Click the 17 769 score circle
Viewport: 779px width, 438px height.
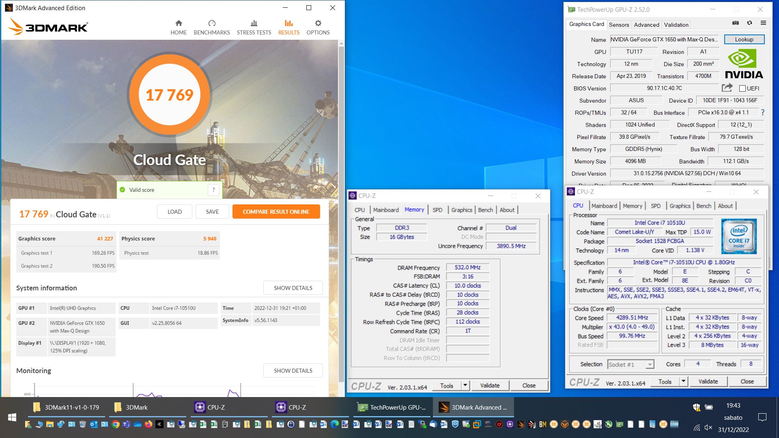pos(170,95)
